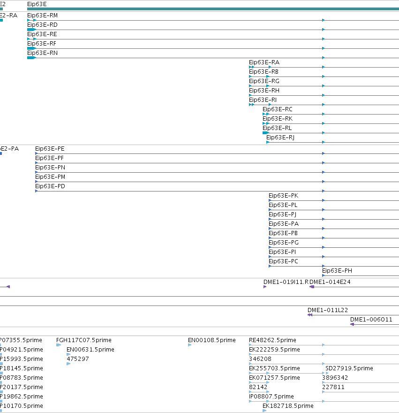Select transcript Eip63E-RK
The width and height of the screenshot is (399, 413).
278,119
